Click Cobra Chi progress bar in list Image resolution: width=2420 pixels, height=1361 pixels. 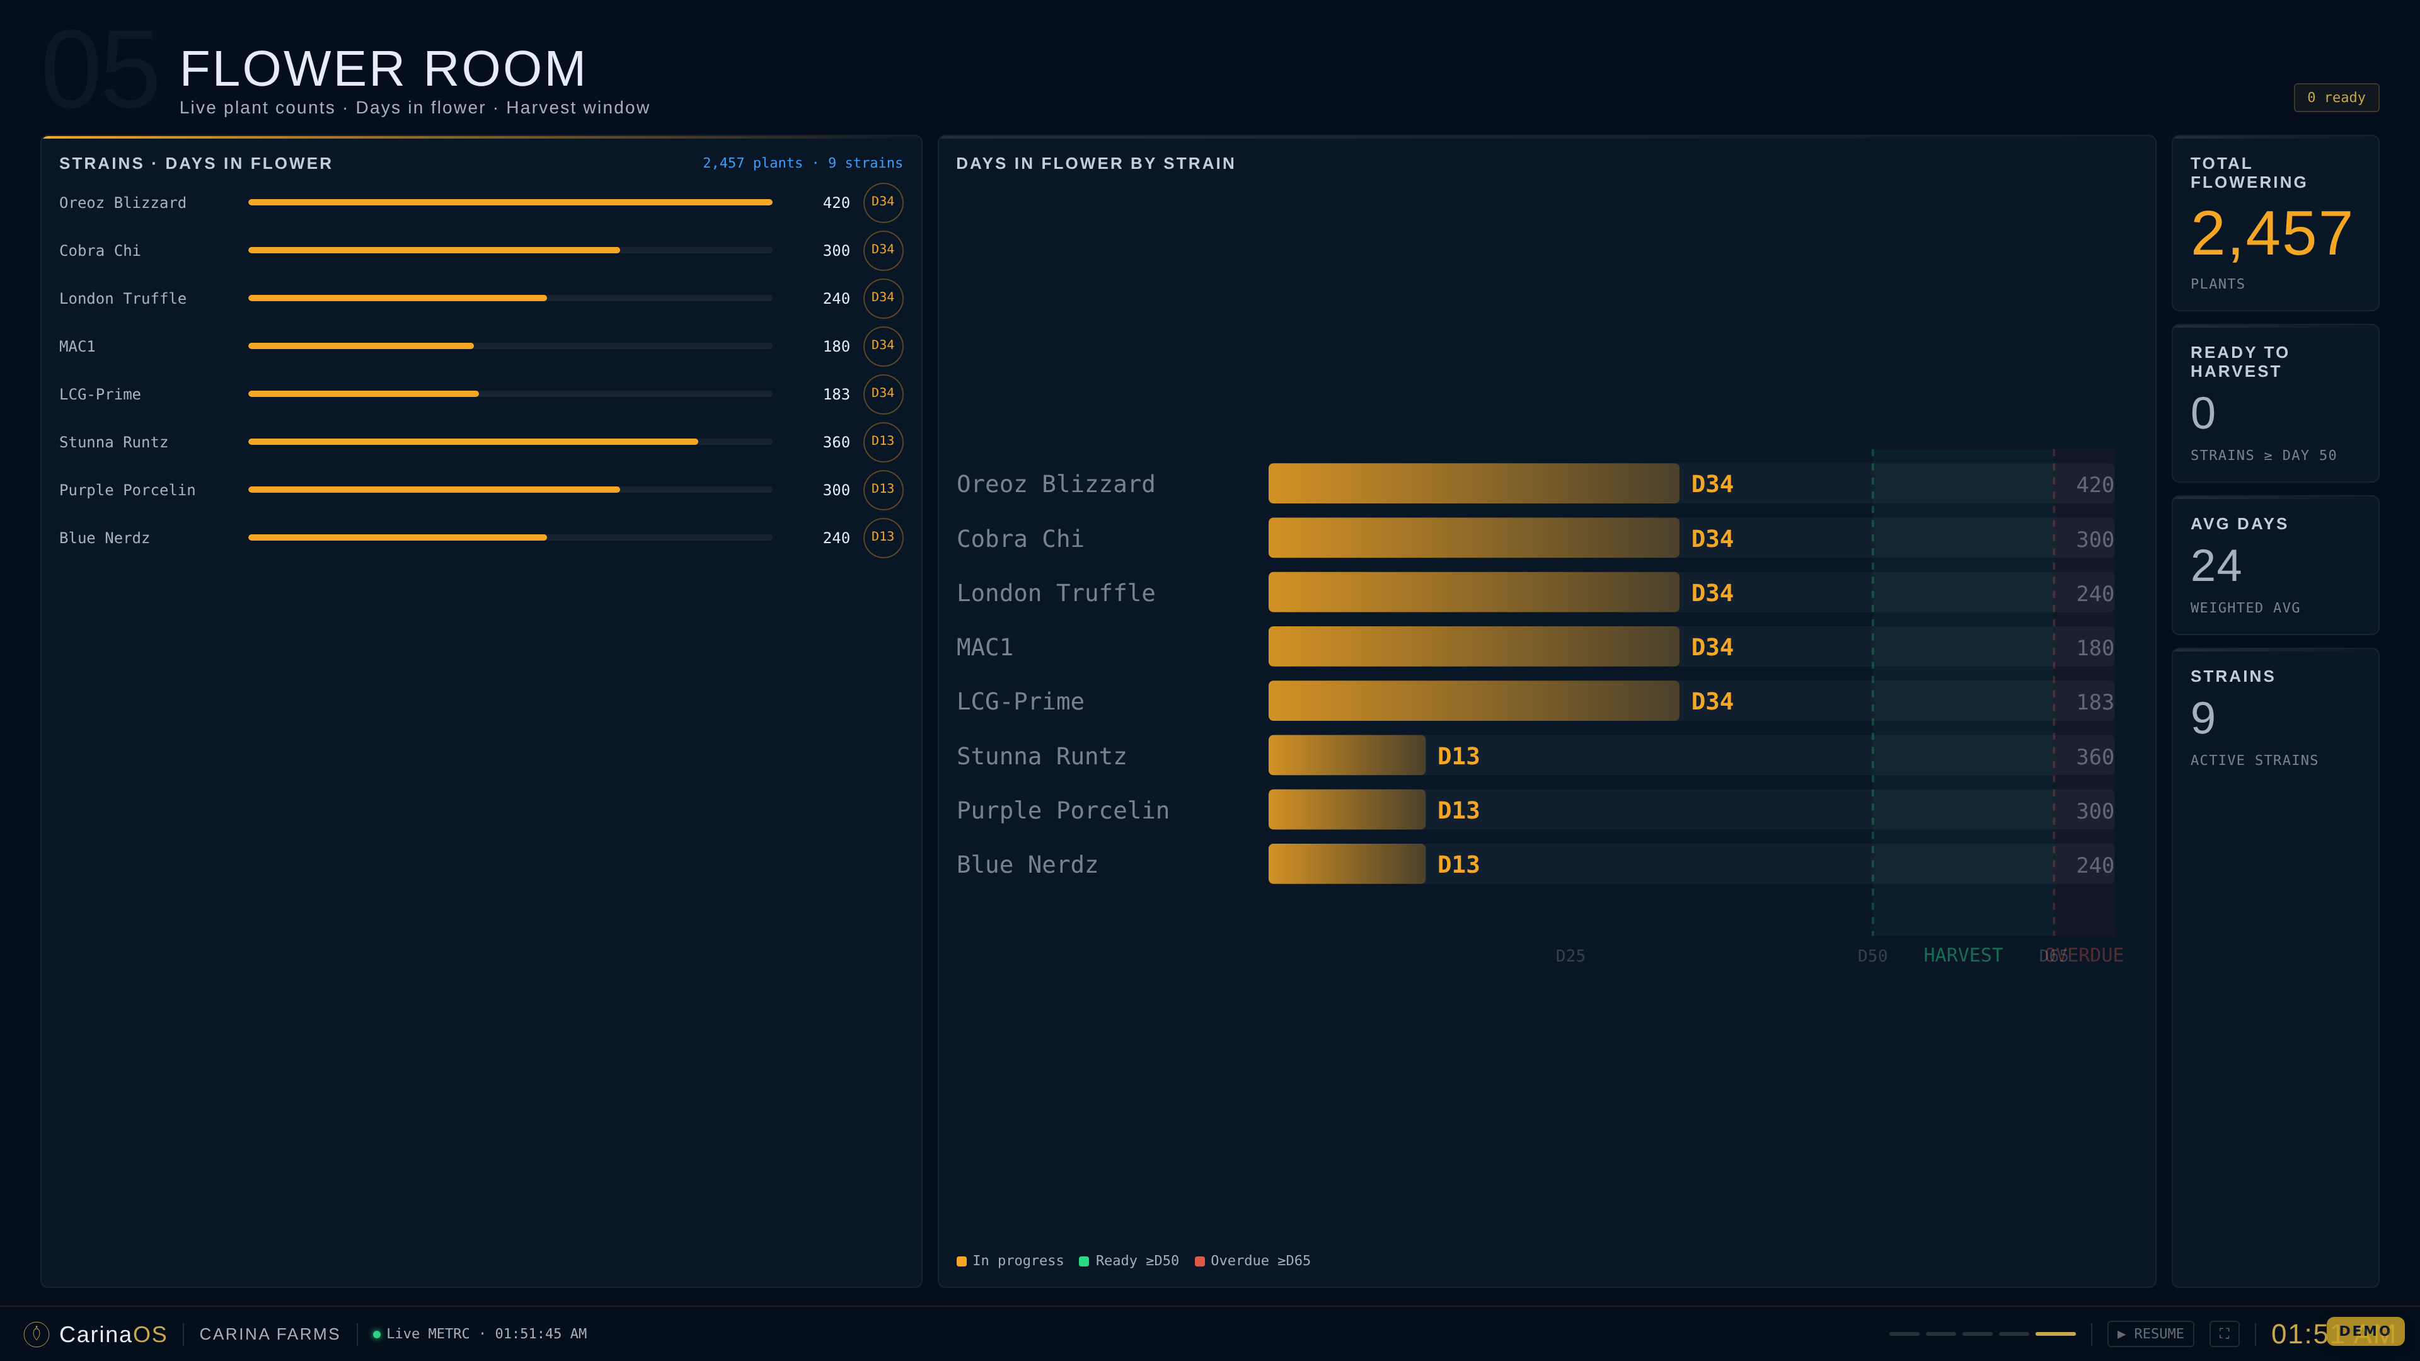510,250
